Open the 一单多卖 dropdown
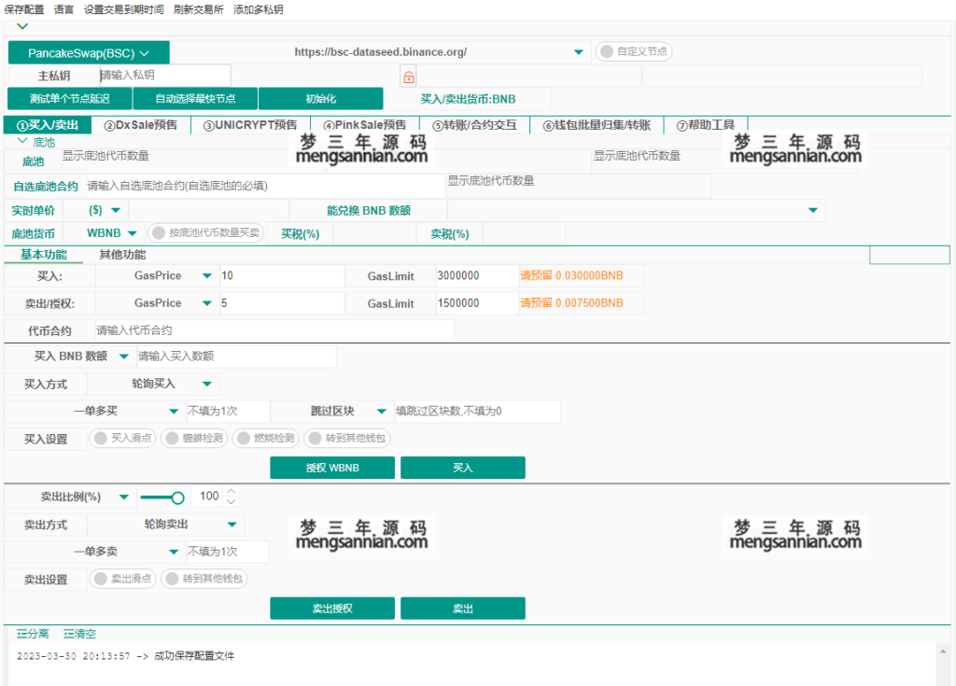Viewport: 956px width, 686px height. point(174,552)
